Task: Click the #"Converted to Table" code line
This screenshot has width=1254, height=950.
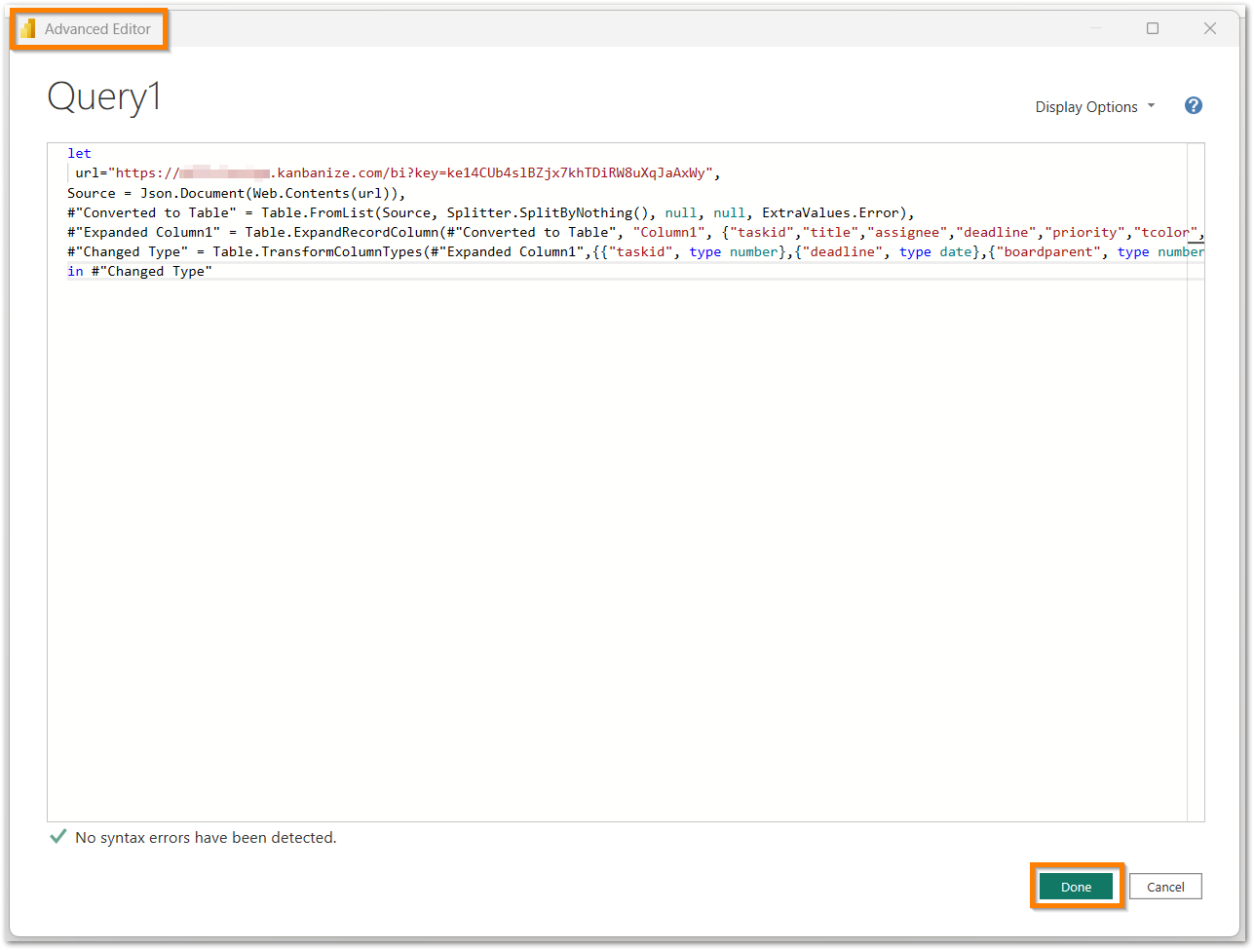Action: [x=491, y=212]
